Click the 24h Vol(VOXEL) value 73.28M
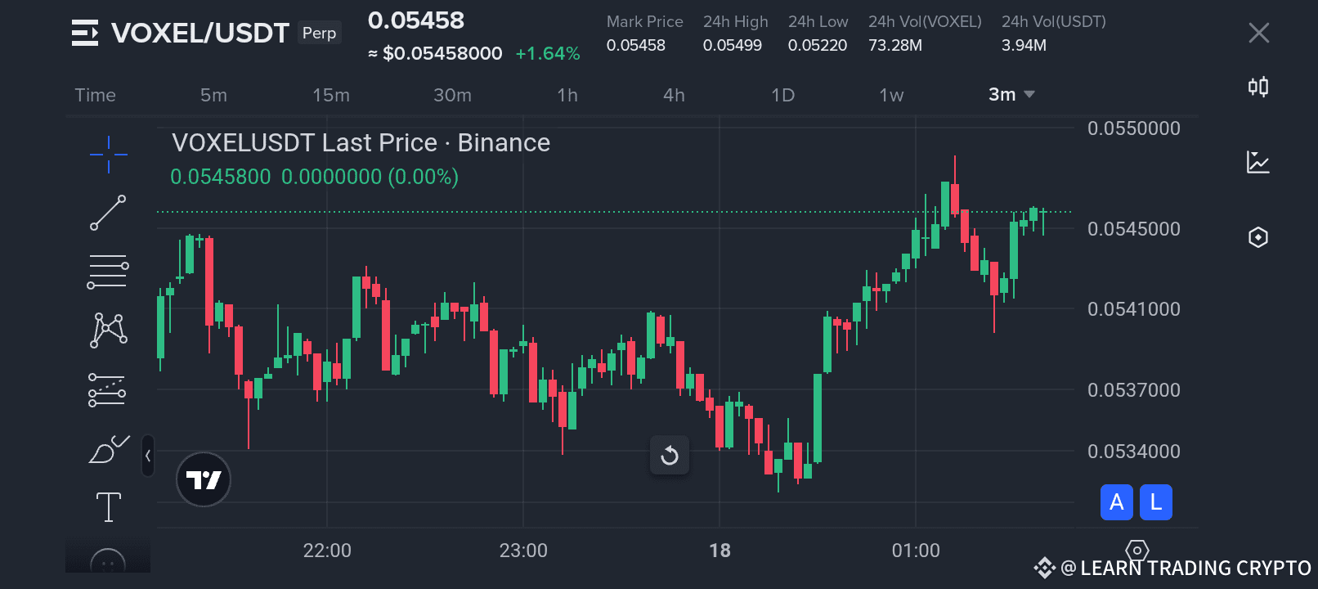Screen dimensions: 1318x589 click(895, 46)
